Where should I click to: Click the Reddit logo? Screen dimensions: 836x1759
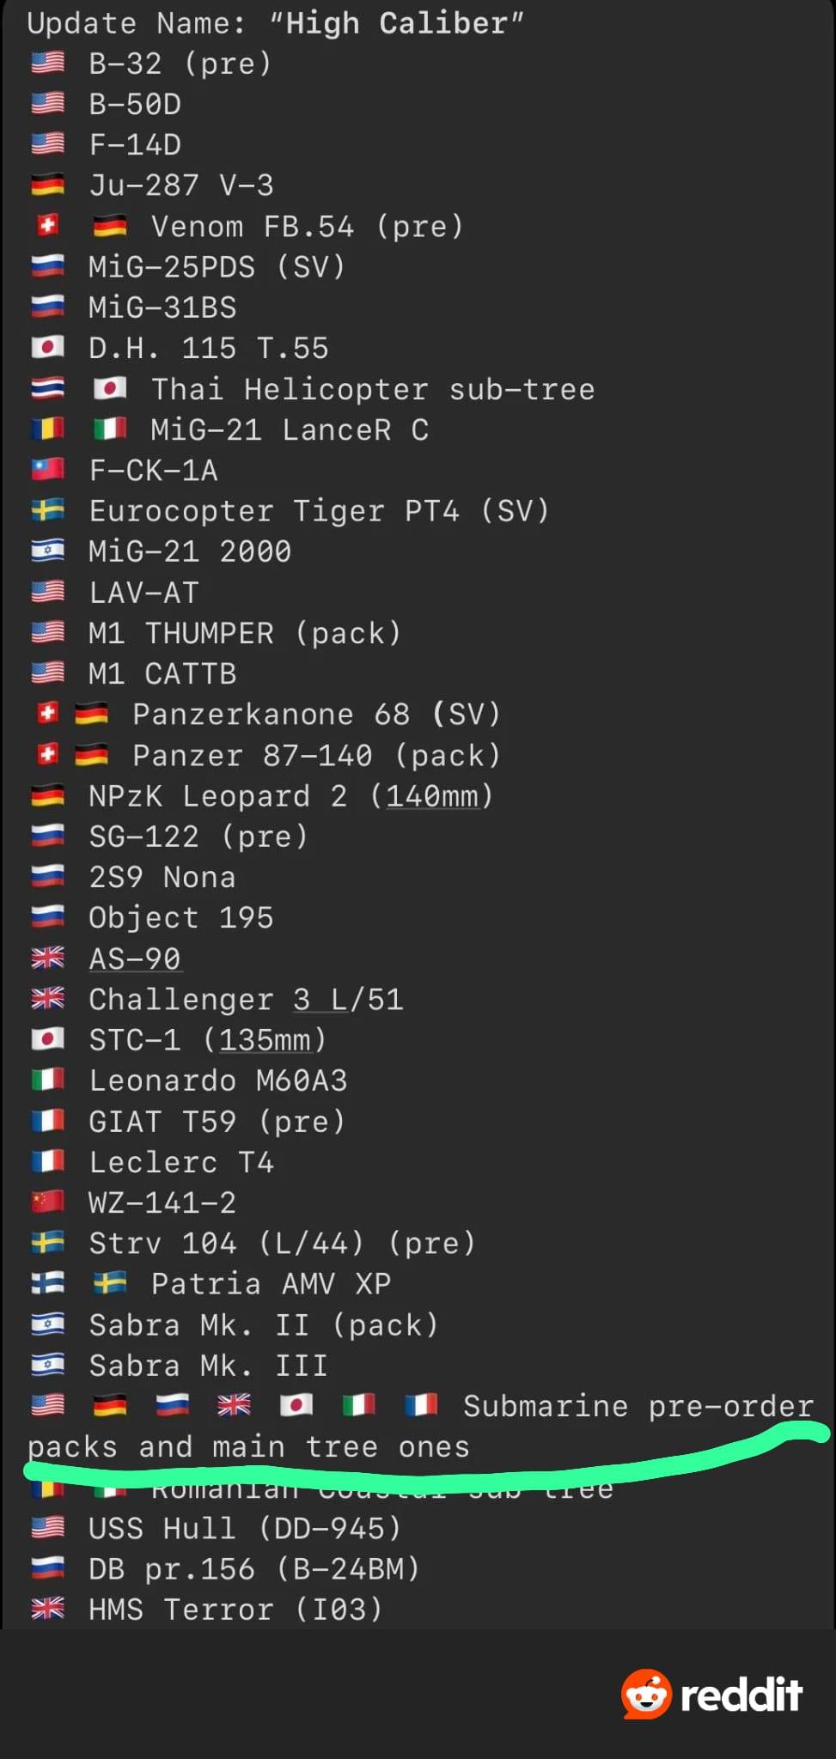click(711, 1695)
